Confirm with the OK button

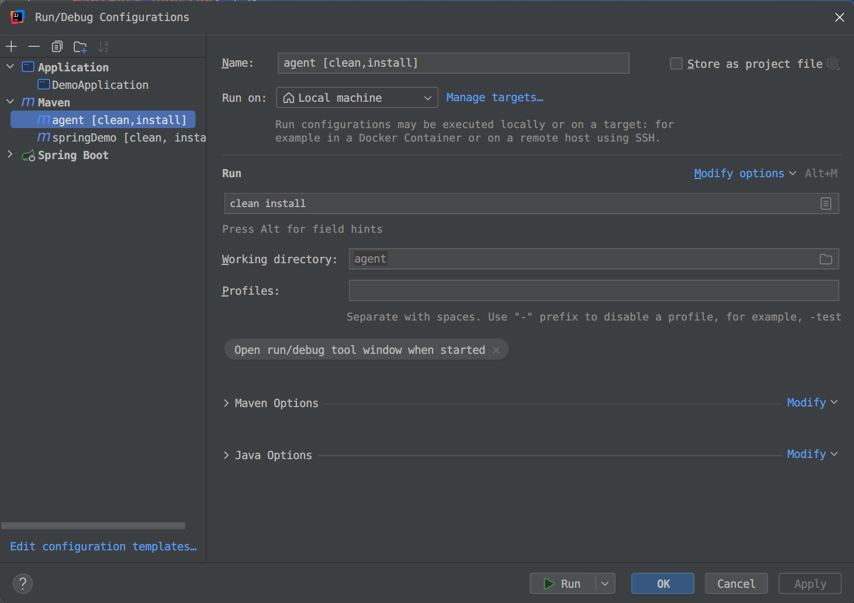663,584
